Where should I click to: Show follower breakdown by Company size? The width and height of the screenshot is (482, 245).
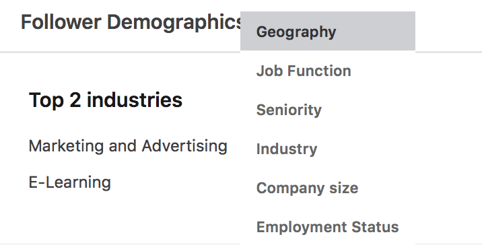click(328, 188)
